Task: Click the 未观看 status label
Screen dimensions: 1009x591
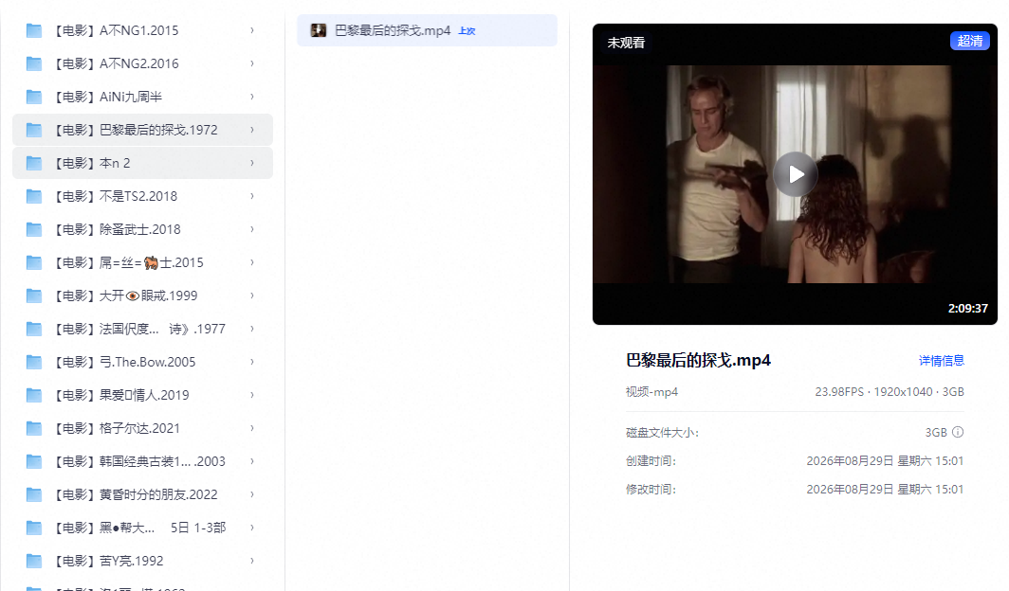Action: tap(626, 43)
